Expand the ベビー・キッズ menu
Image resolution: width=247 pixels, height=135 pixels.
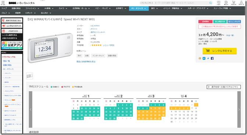tap(103, 8)
